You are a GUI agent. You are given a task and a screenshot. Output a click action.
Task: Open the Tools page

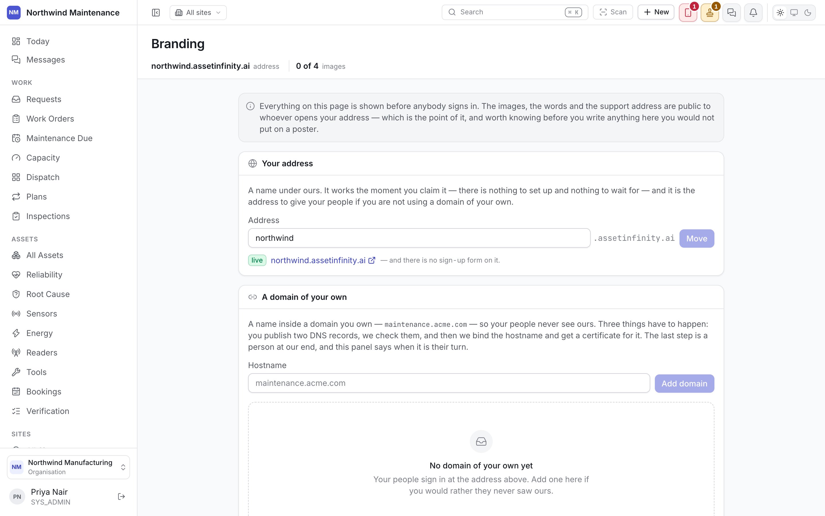tap(68, 372)
